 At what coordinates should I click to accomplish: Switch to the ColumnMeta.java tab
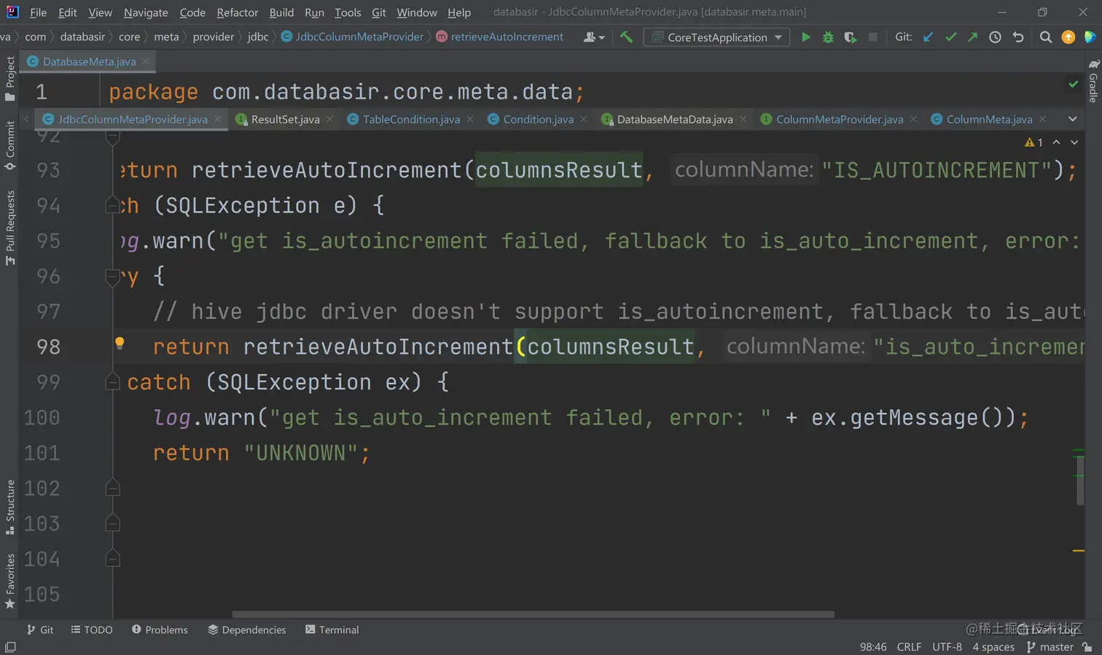point(989,119)
